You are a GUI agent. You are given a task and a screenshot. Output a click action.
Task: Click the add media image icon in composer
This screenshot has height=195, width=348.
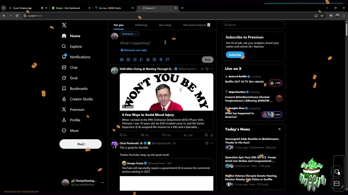pos(122,60)
